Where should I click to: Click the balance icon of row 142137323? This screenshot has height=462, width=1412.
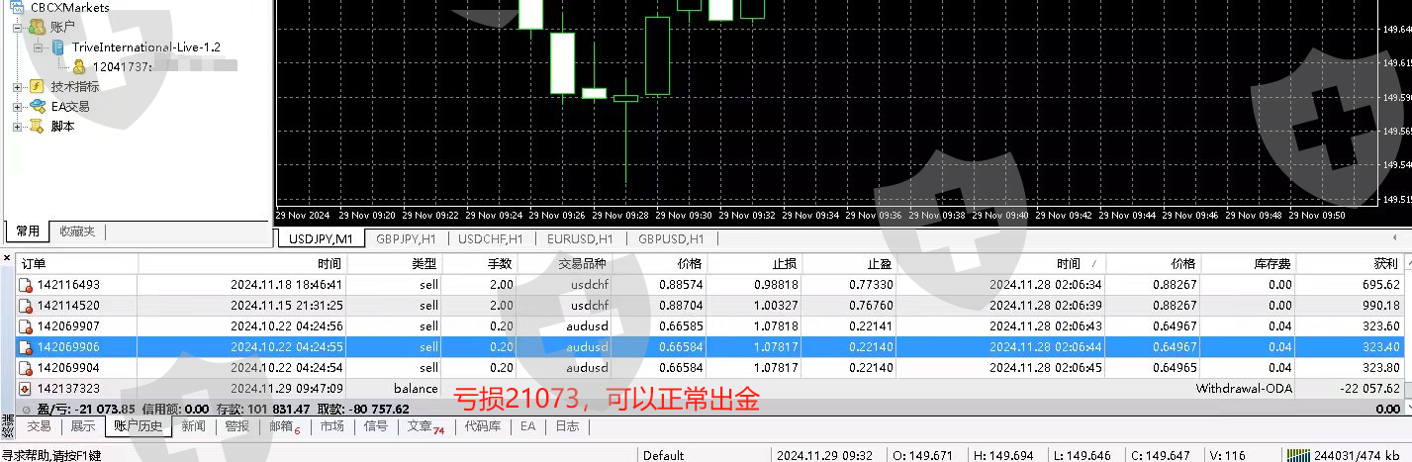pos(27,388)
